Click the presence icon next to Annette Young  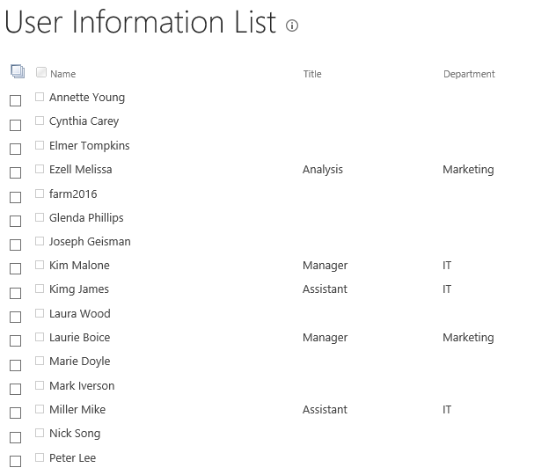(x=40, y=97)
